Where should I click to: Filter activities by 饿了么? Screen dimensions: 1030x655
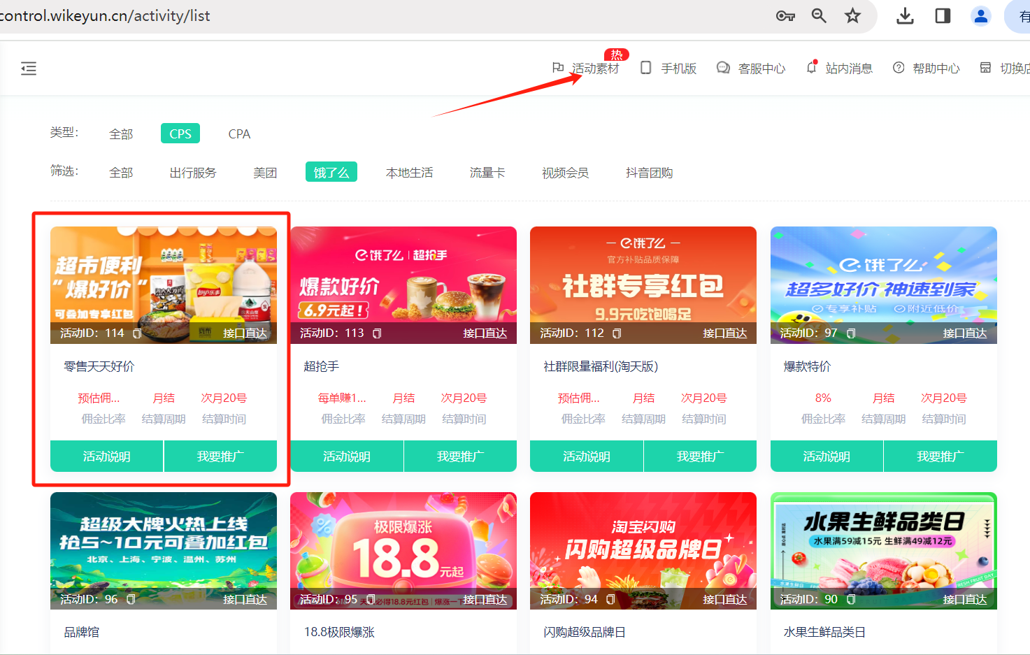click(331, 172)
